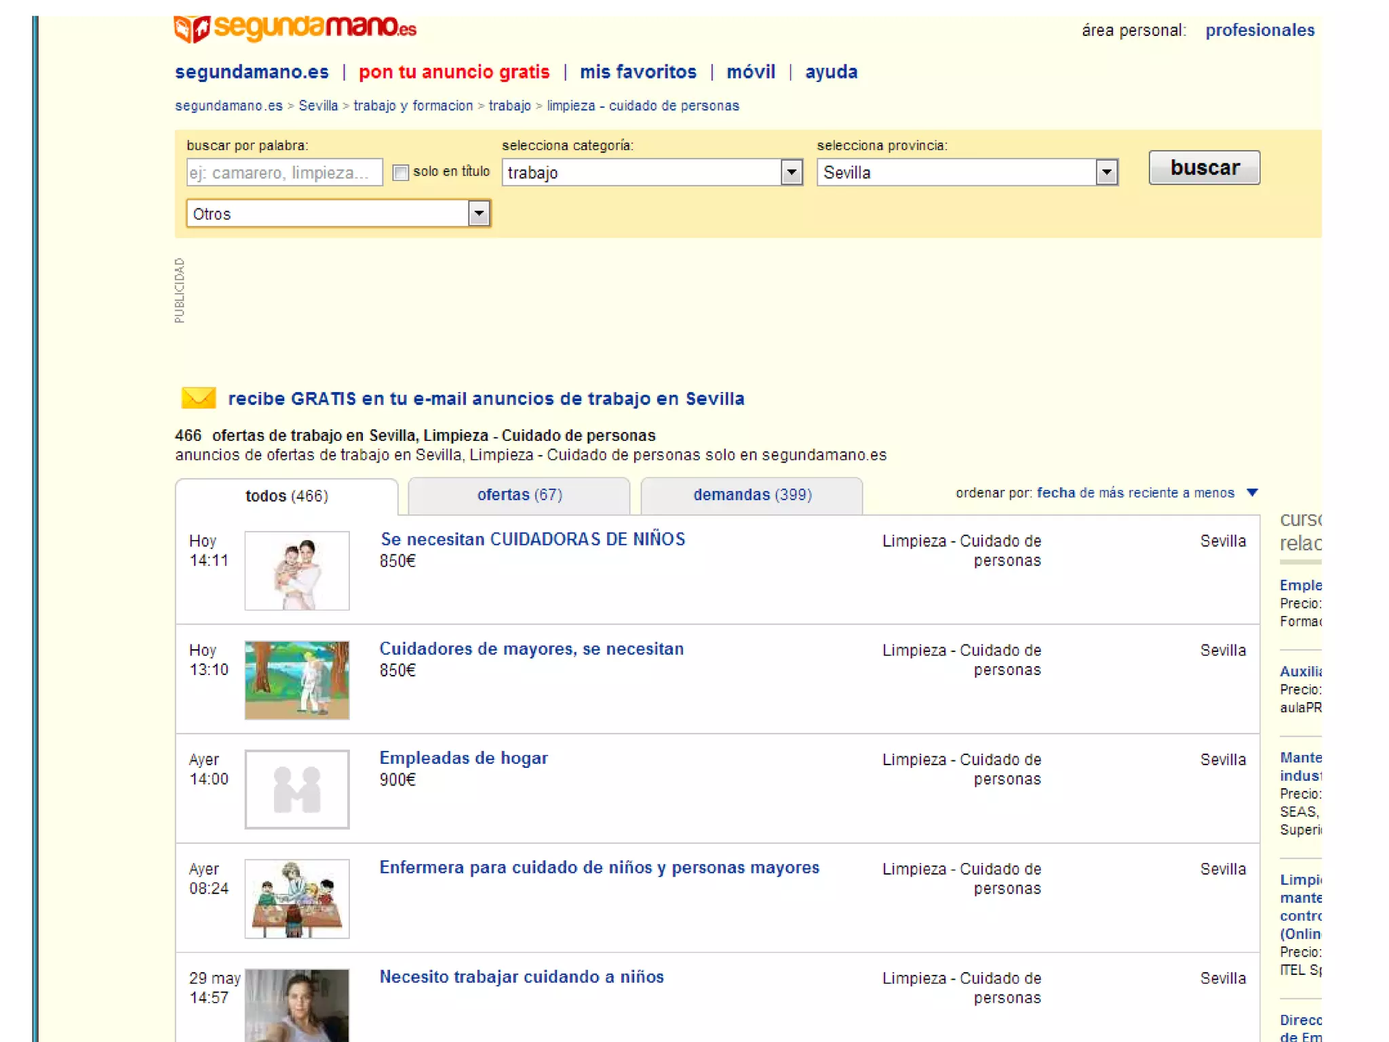
Task: Open the Sevilla province dropdown
Action: coord(1106,172)
